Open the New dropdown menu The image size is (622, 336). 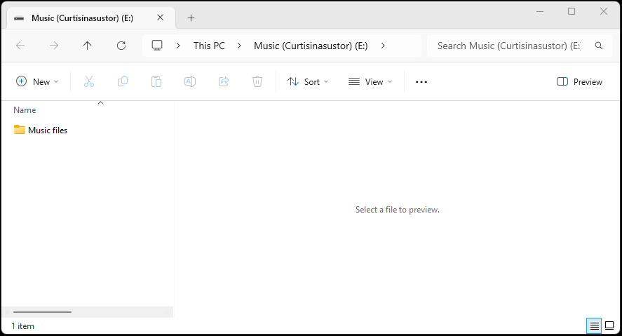coord(38,82)
